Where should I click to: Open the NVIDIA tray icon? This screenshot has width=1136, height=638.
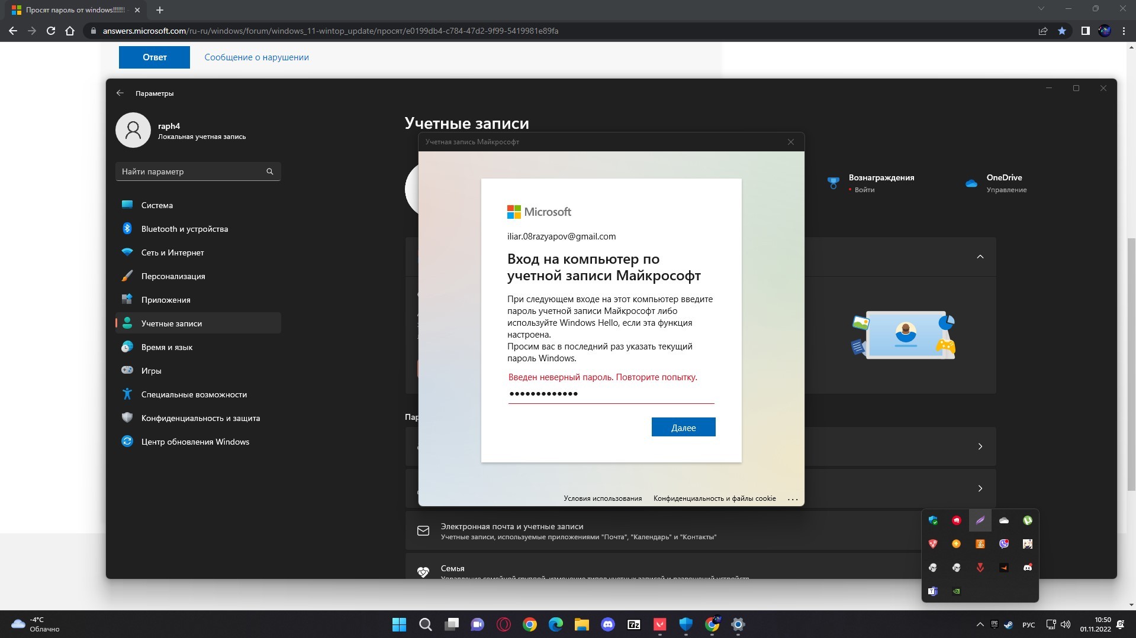pos(957,591)
